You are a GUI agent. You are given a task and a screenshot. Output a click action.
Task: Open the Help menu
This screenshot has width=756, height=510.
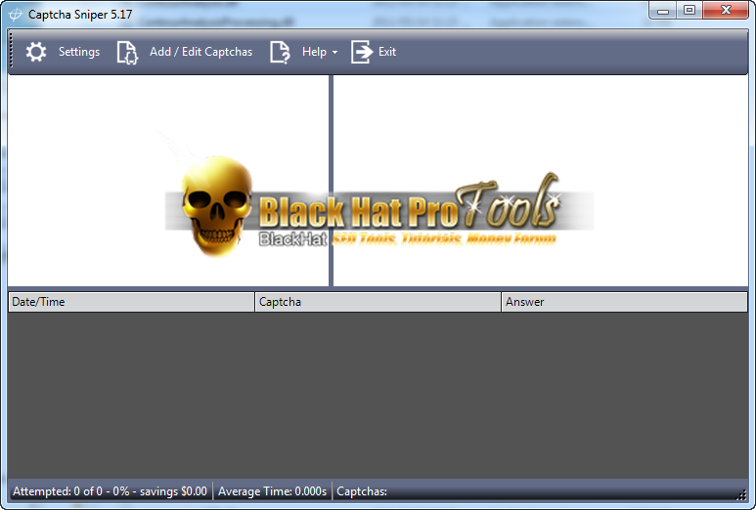click(314, 52)
